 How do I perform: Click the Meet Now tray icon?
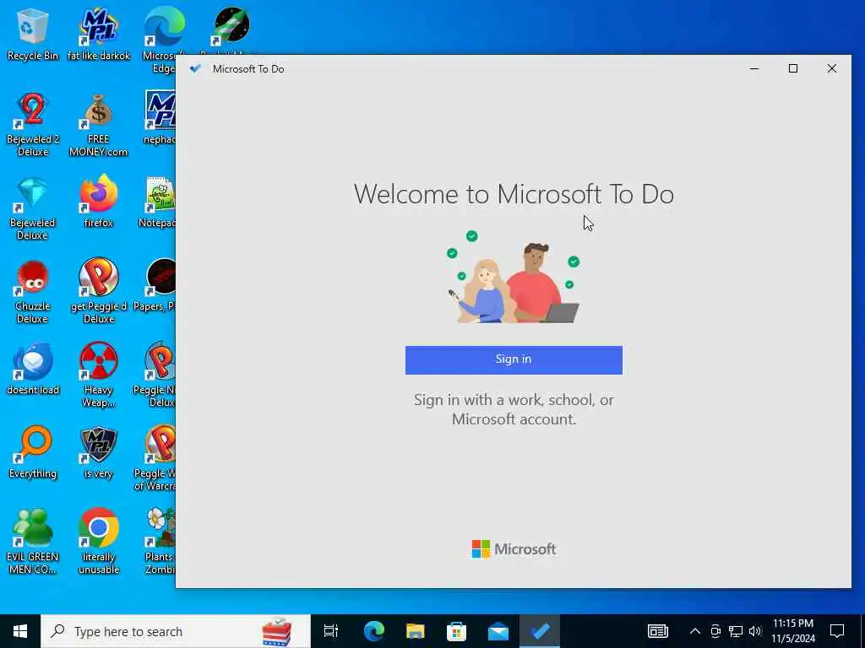click(x=715, y=631)
